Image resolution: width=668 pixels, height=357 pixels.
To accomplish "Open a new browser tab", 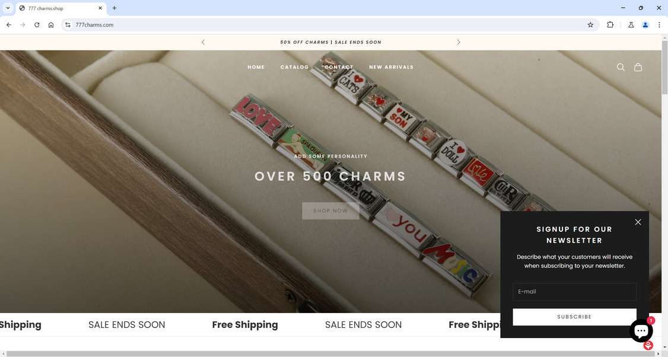I will [x=114, y=8].
